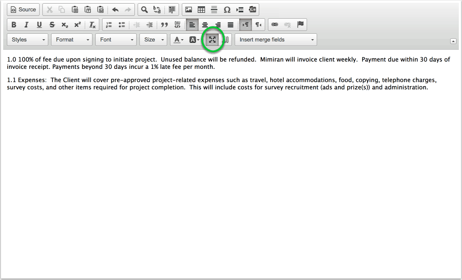Insert a bulleted list
Screen dimensions: 462x280
(122, 25)
